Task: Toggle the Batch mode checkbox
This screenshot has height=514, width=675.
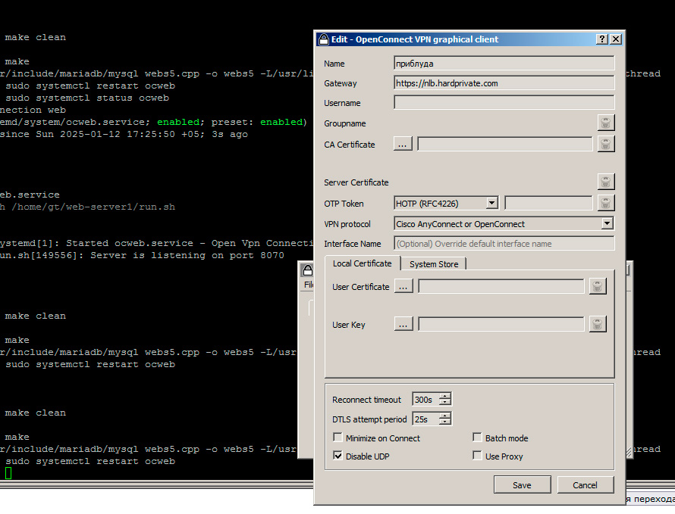Action: click(477, 438)
